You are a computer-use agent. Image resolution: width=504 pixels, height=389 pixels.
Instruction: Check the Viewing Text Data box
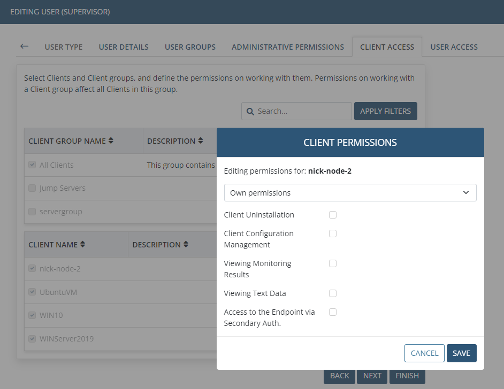point(333,293)
